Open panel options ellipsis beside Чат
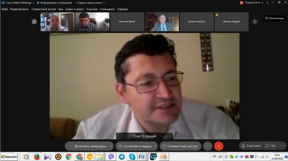The width and height of the screenshot is (288, 161). click(282, 146)
